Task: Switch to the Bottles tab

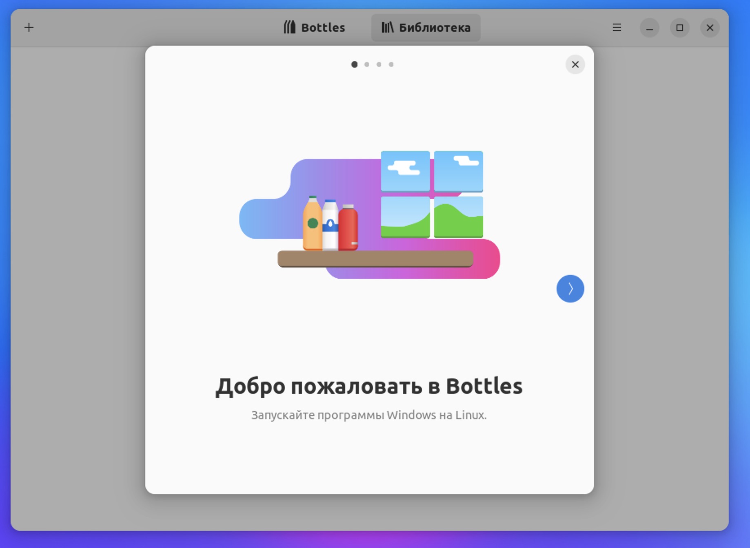Action: coord(314,28)
